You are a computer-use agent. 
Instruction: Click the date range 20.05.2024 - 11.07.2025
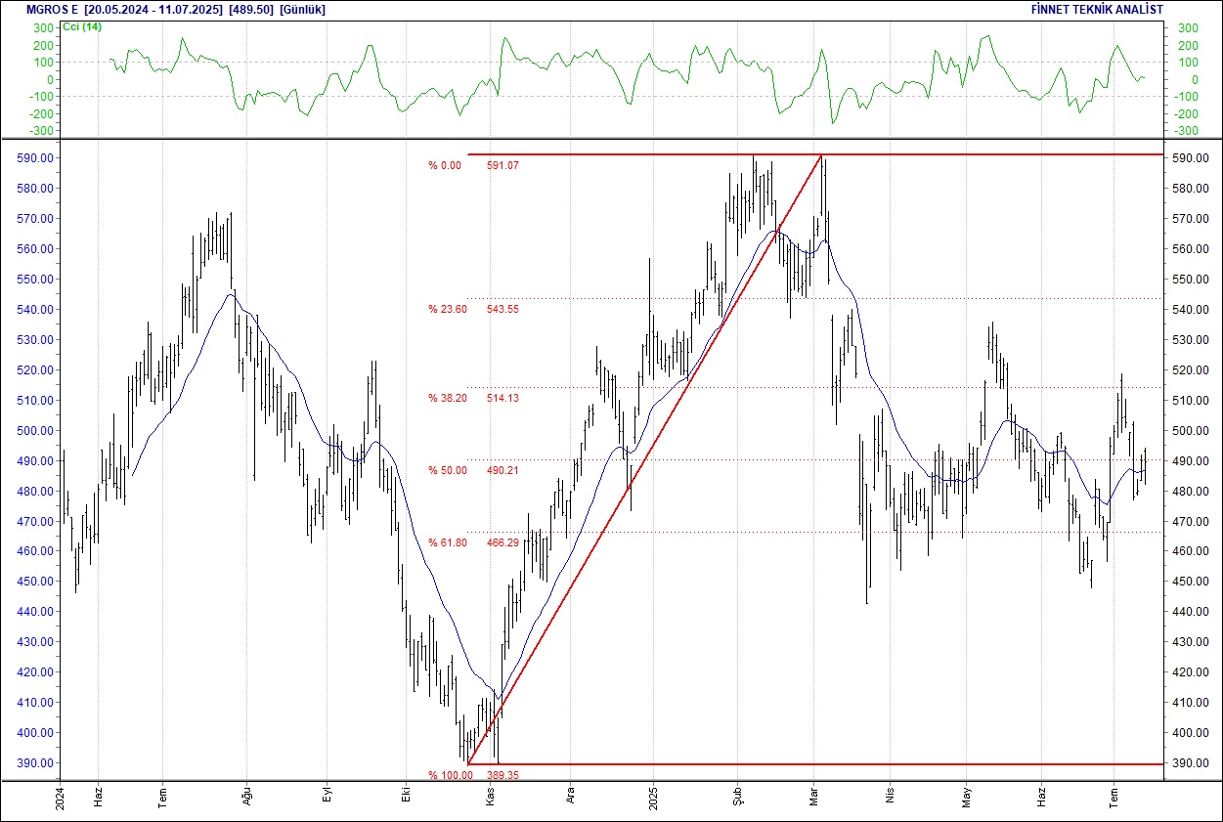click(153, 9)
